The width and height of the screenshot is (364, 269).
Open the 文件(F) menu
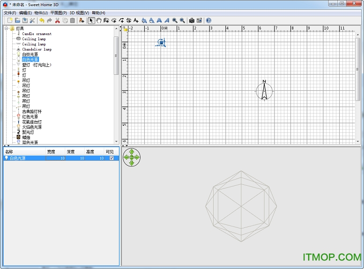pyautogui.click(x=10, y=13)
